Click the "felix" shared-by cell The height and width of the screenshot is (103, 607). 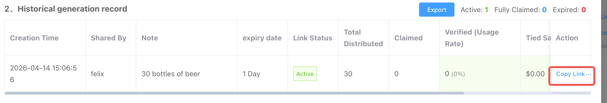[98, 74]
